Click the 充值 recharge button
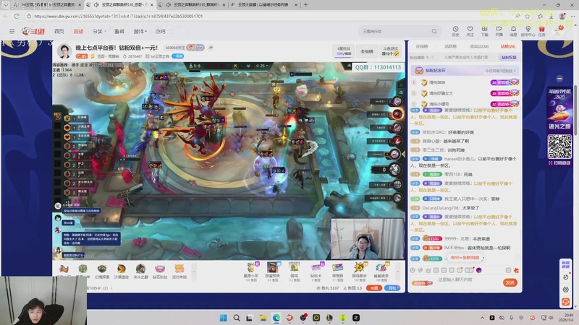The width and height of the screenshot is (579, 325). [373, 287]
